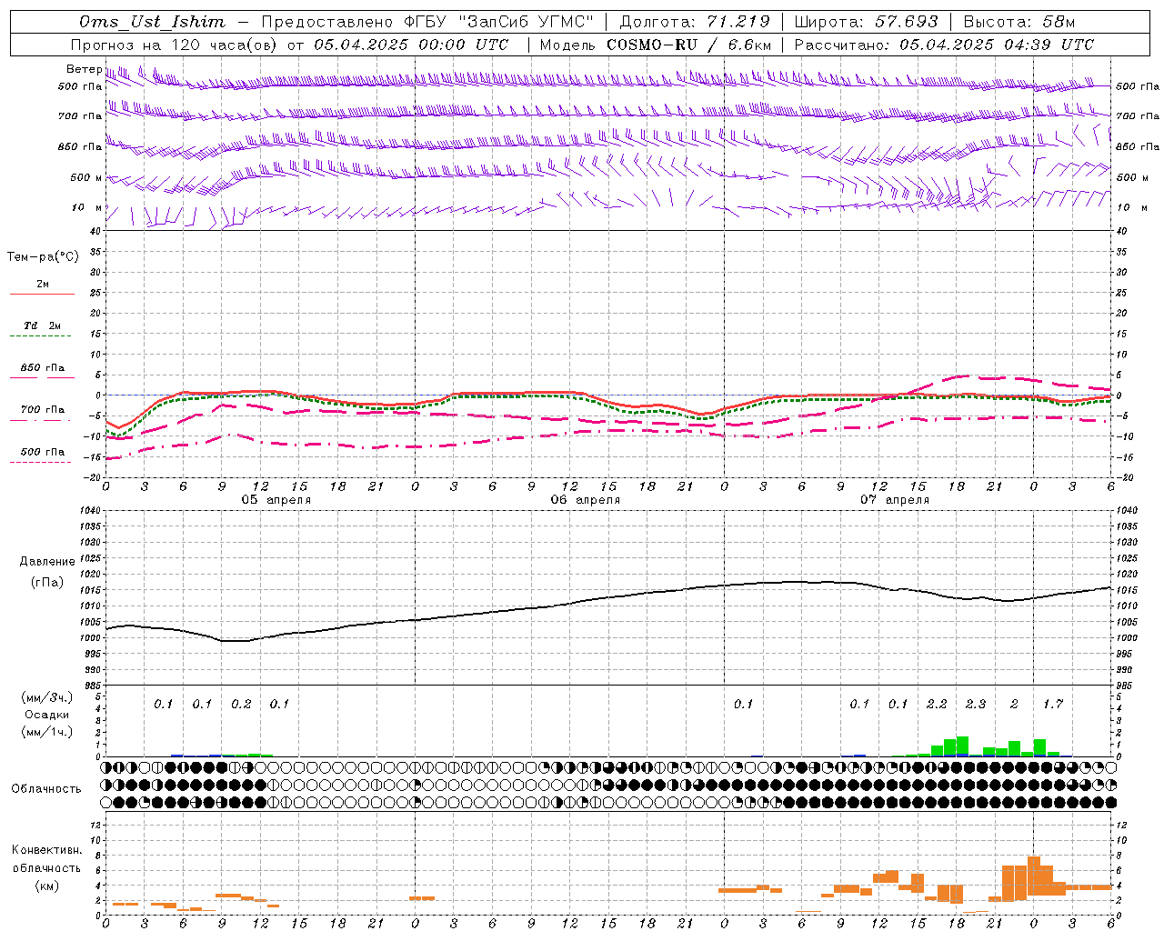Screen dimensions: 1164x931
Task: Click the 700 гПа temperature legend label
Action: tap(43, 409)
